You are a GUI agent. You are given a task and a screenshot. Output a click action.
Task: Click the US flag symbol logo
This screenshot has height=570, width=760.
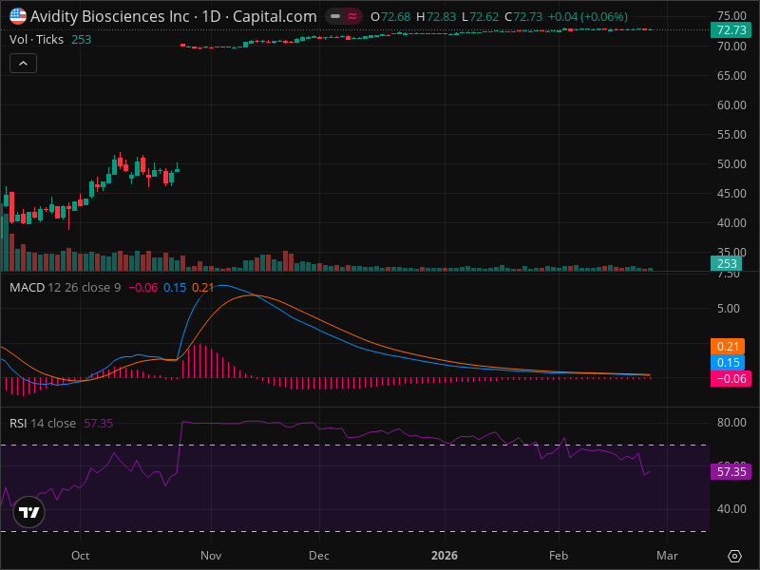[x=18, y=16]
